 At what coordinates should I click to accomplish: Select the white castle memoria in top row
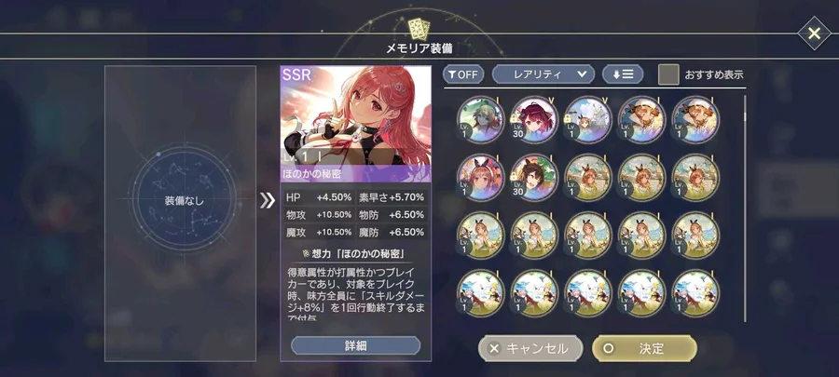click(587, 120)
